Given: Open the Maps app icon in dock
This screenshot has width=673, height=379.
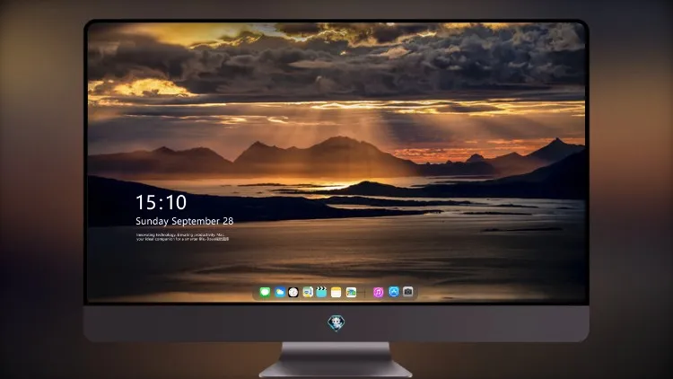Looking at the screenshot, I should 308,292.
